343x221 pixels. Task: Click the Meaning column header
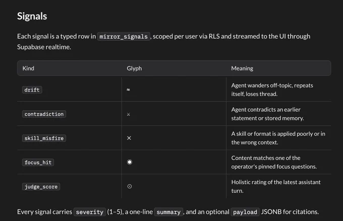(x=242, y=68)
